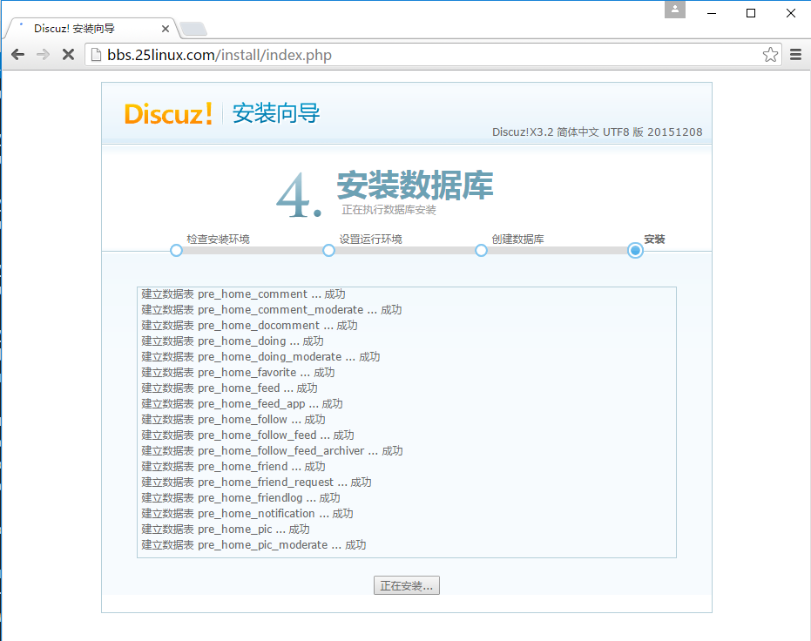Select log line pre_home_comment ... 成功
811x641 pixels.
click(244, 294)
